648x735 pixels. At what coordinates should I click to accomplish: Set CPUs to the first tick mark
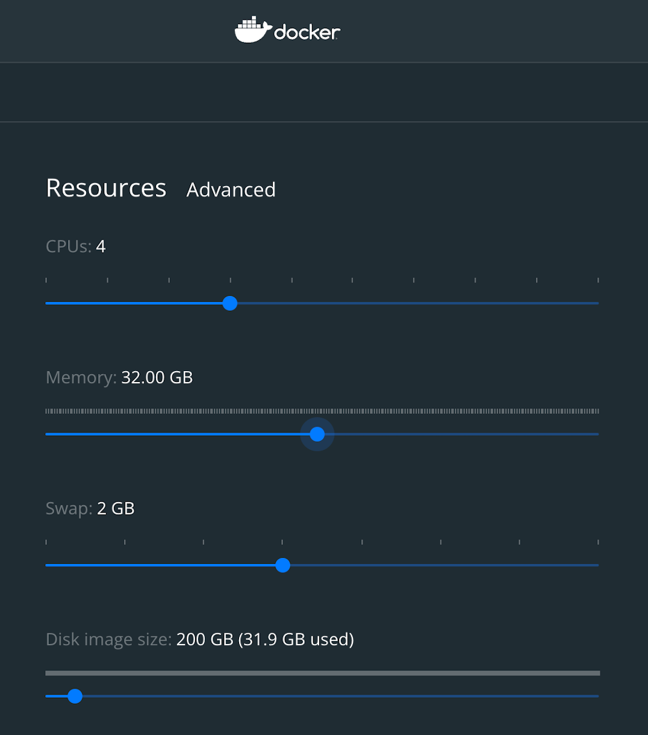point(46,303)
